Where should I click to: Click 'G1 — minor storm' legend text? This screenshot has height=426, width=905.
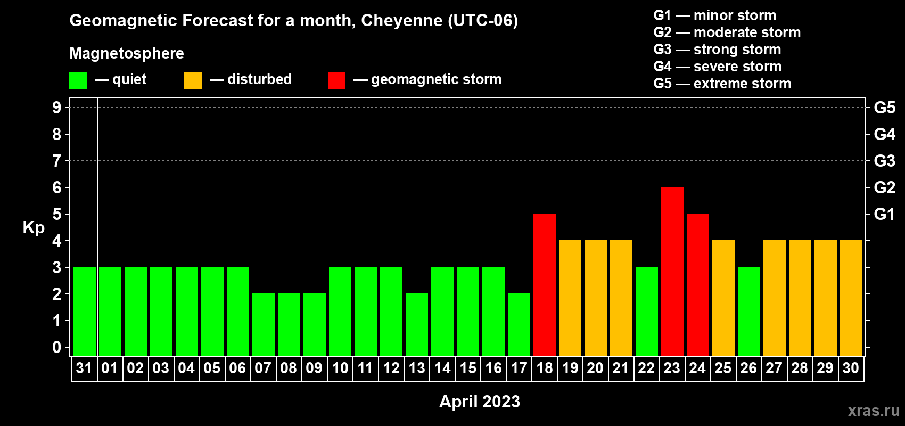pos(715,15)
